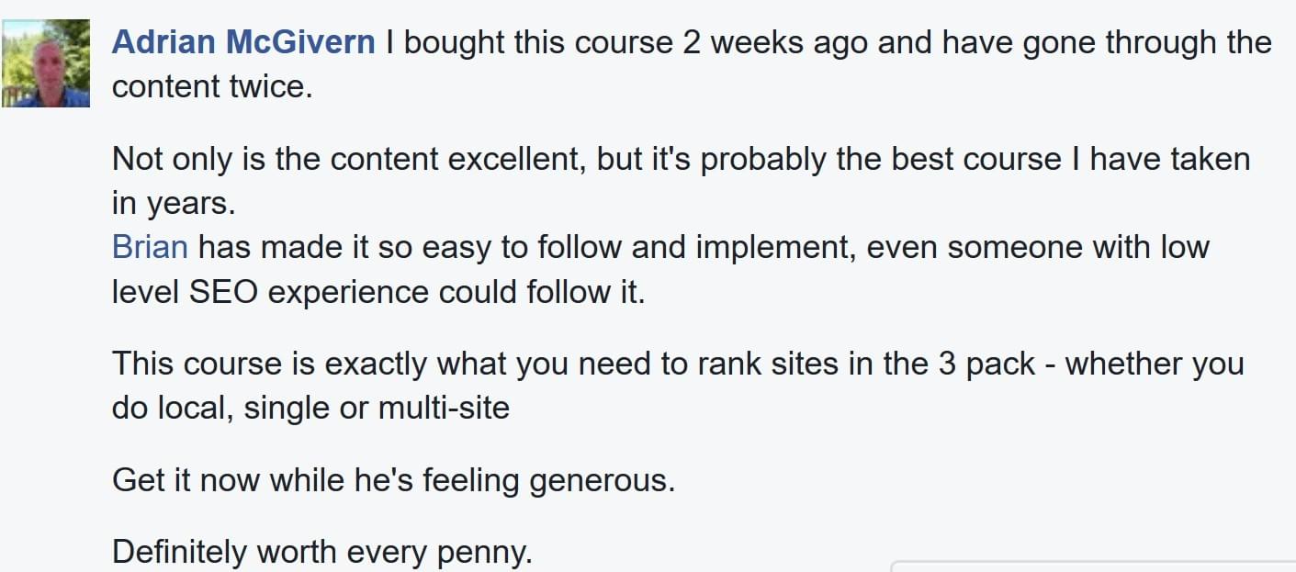Click the line 'Definitely worth every penny.'
Image resolution: width=1296 pixels, height=572 pixels.
point(322,552)
